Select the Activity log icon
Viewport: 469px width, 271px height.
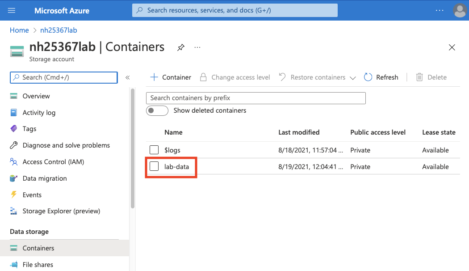14,112
